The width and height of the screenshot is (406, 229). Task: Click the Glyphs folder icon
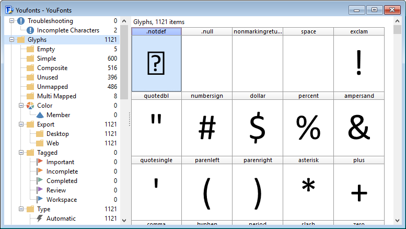[x=21, y=40]
